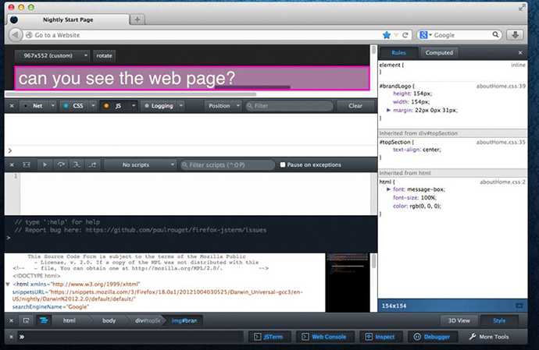This screenshot has height=350, width=539.
Task: Enable Pause on exceptions checkbox
Action: pos(283,164)
